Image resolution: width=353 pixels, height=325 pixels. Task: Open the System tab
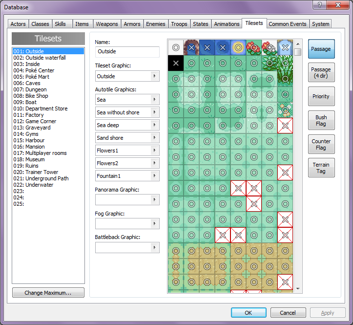coord(321,24)
